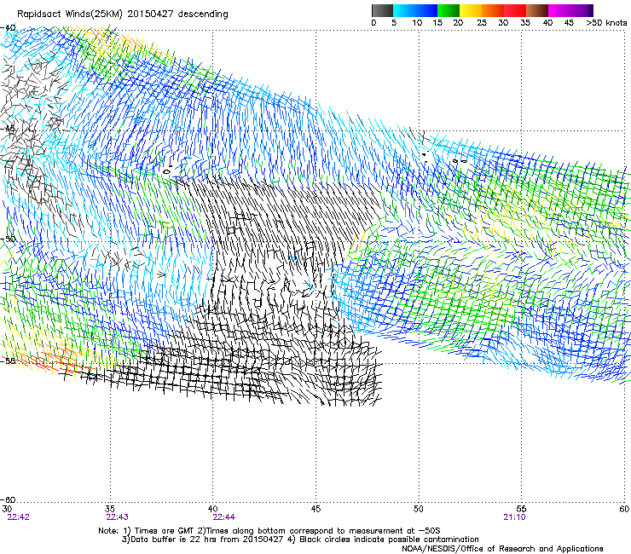Click the latitude axis label '-55'

[8, 361]
